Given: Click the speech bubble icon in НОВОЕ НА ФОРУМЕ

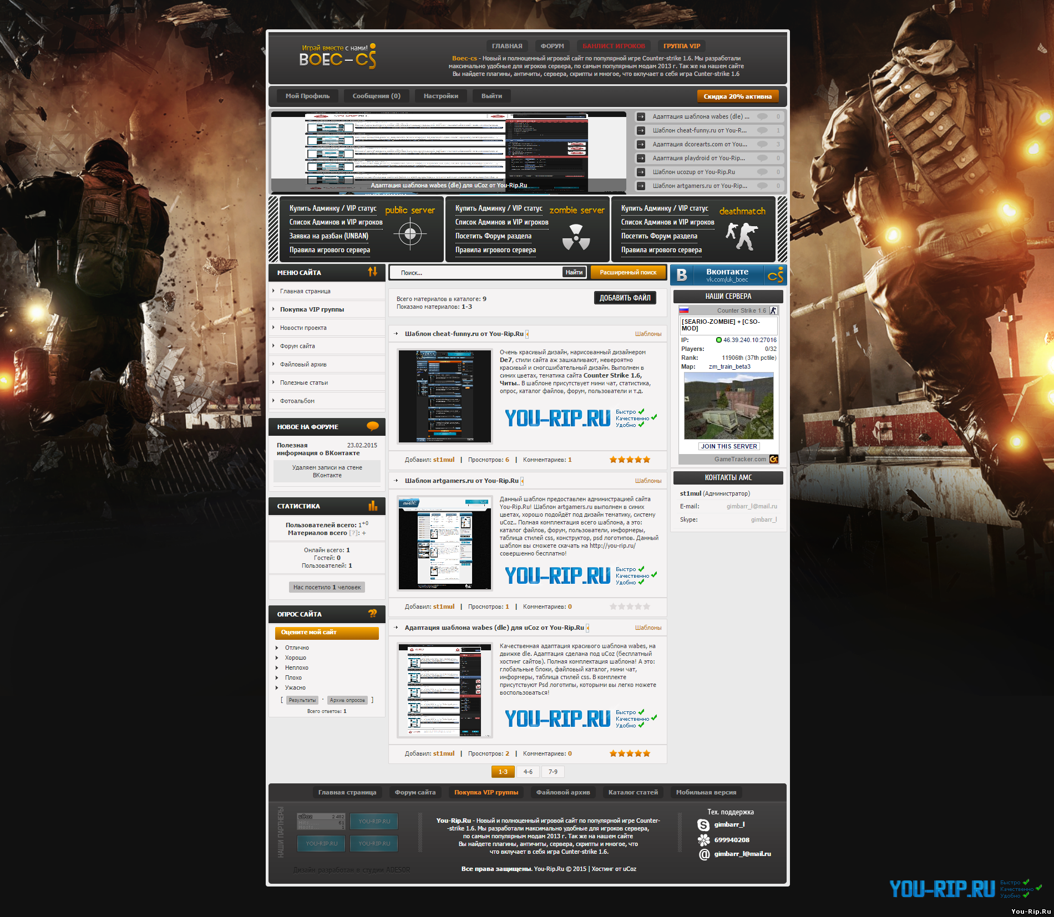Looking at the screenshot, I should 373,426.
